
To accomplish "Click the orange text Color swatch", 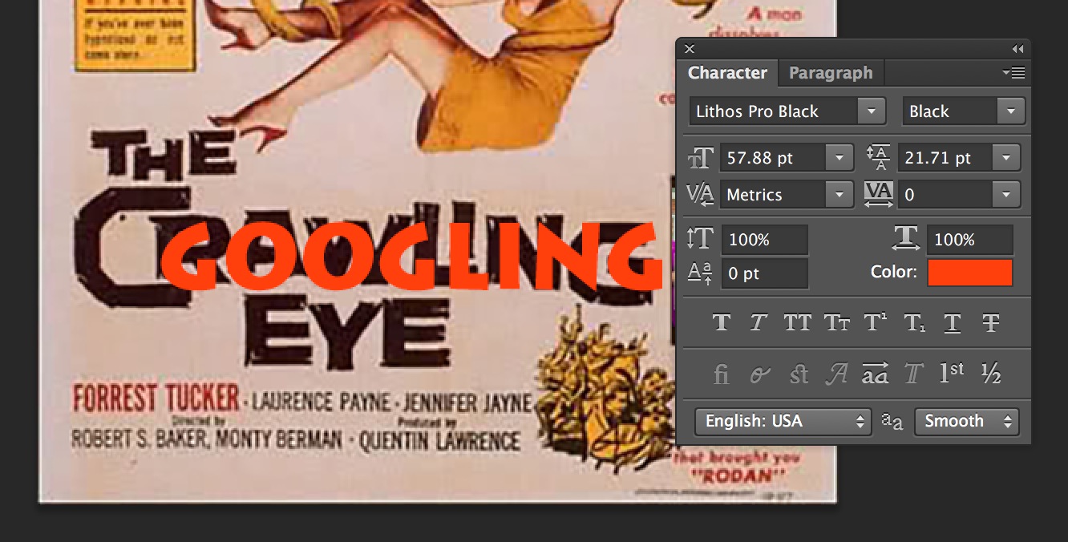I will pos(969,273).
